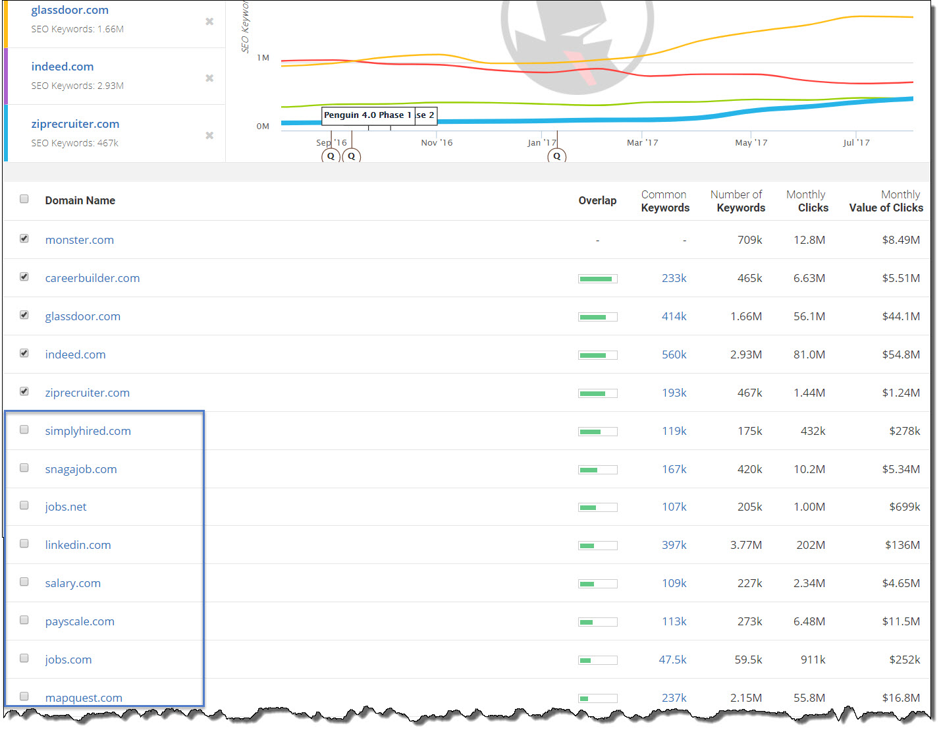This screenshot has width=941, height=736.
Task: Open the monster.com domain link
Action: pos(80,240)
